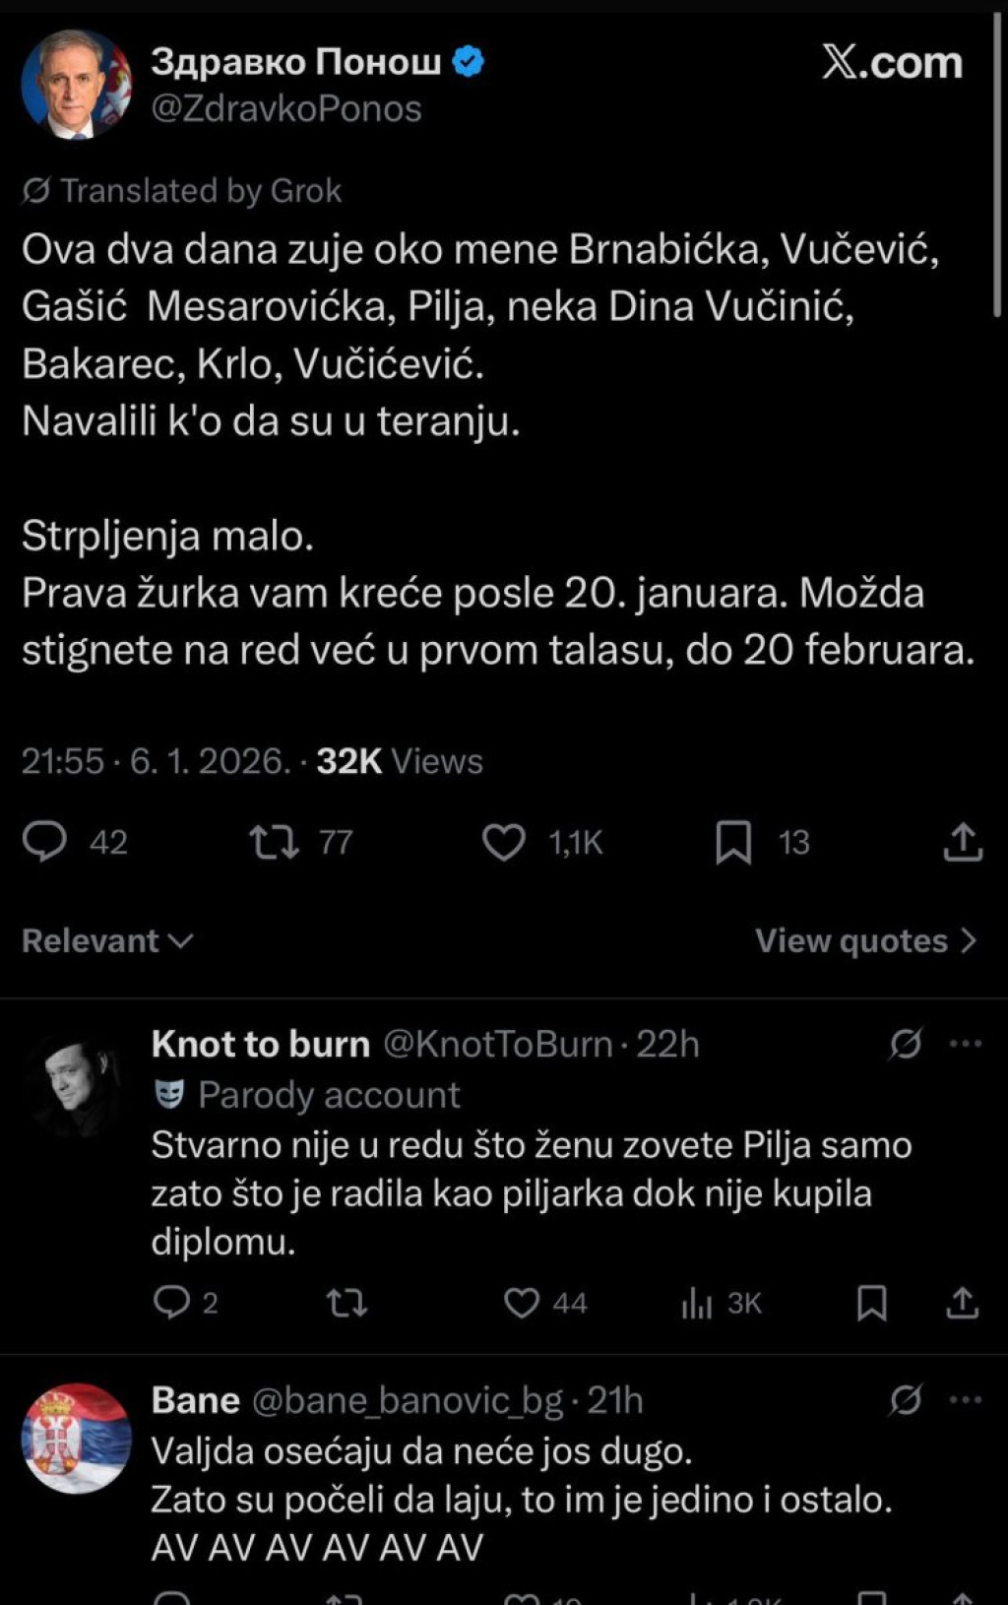
Task: Open View quotes for this post
Action: pyautogui.click(x=865, y=941)
